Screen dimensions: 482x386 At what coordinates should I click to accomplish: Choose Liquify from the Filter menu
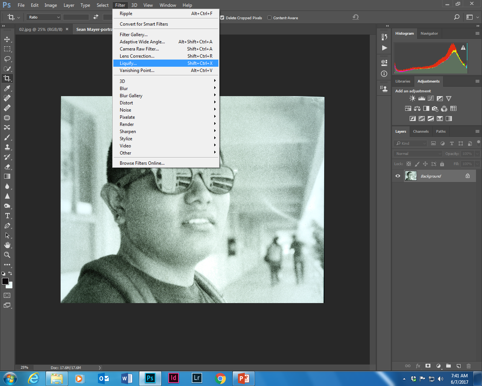[166, 63]
